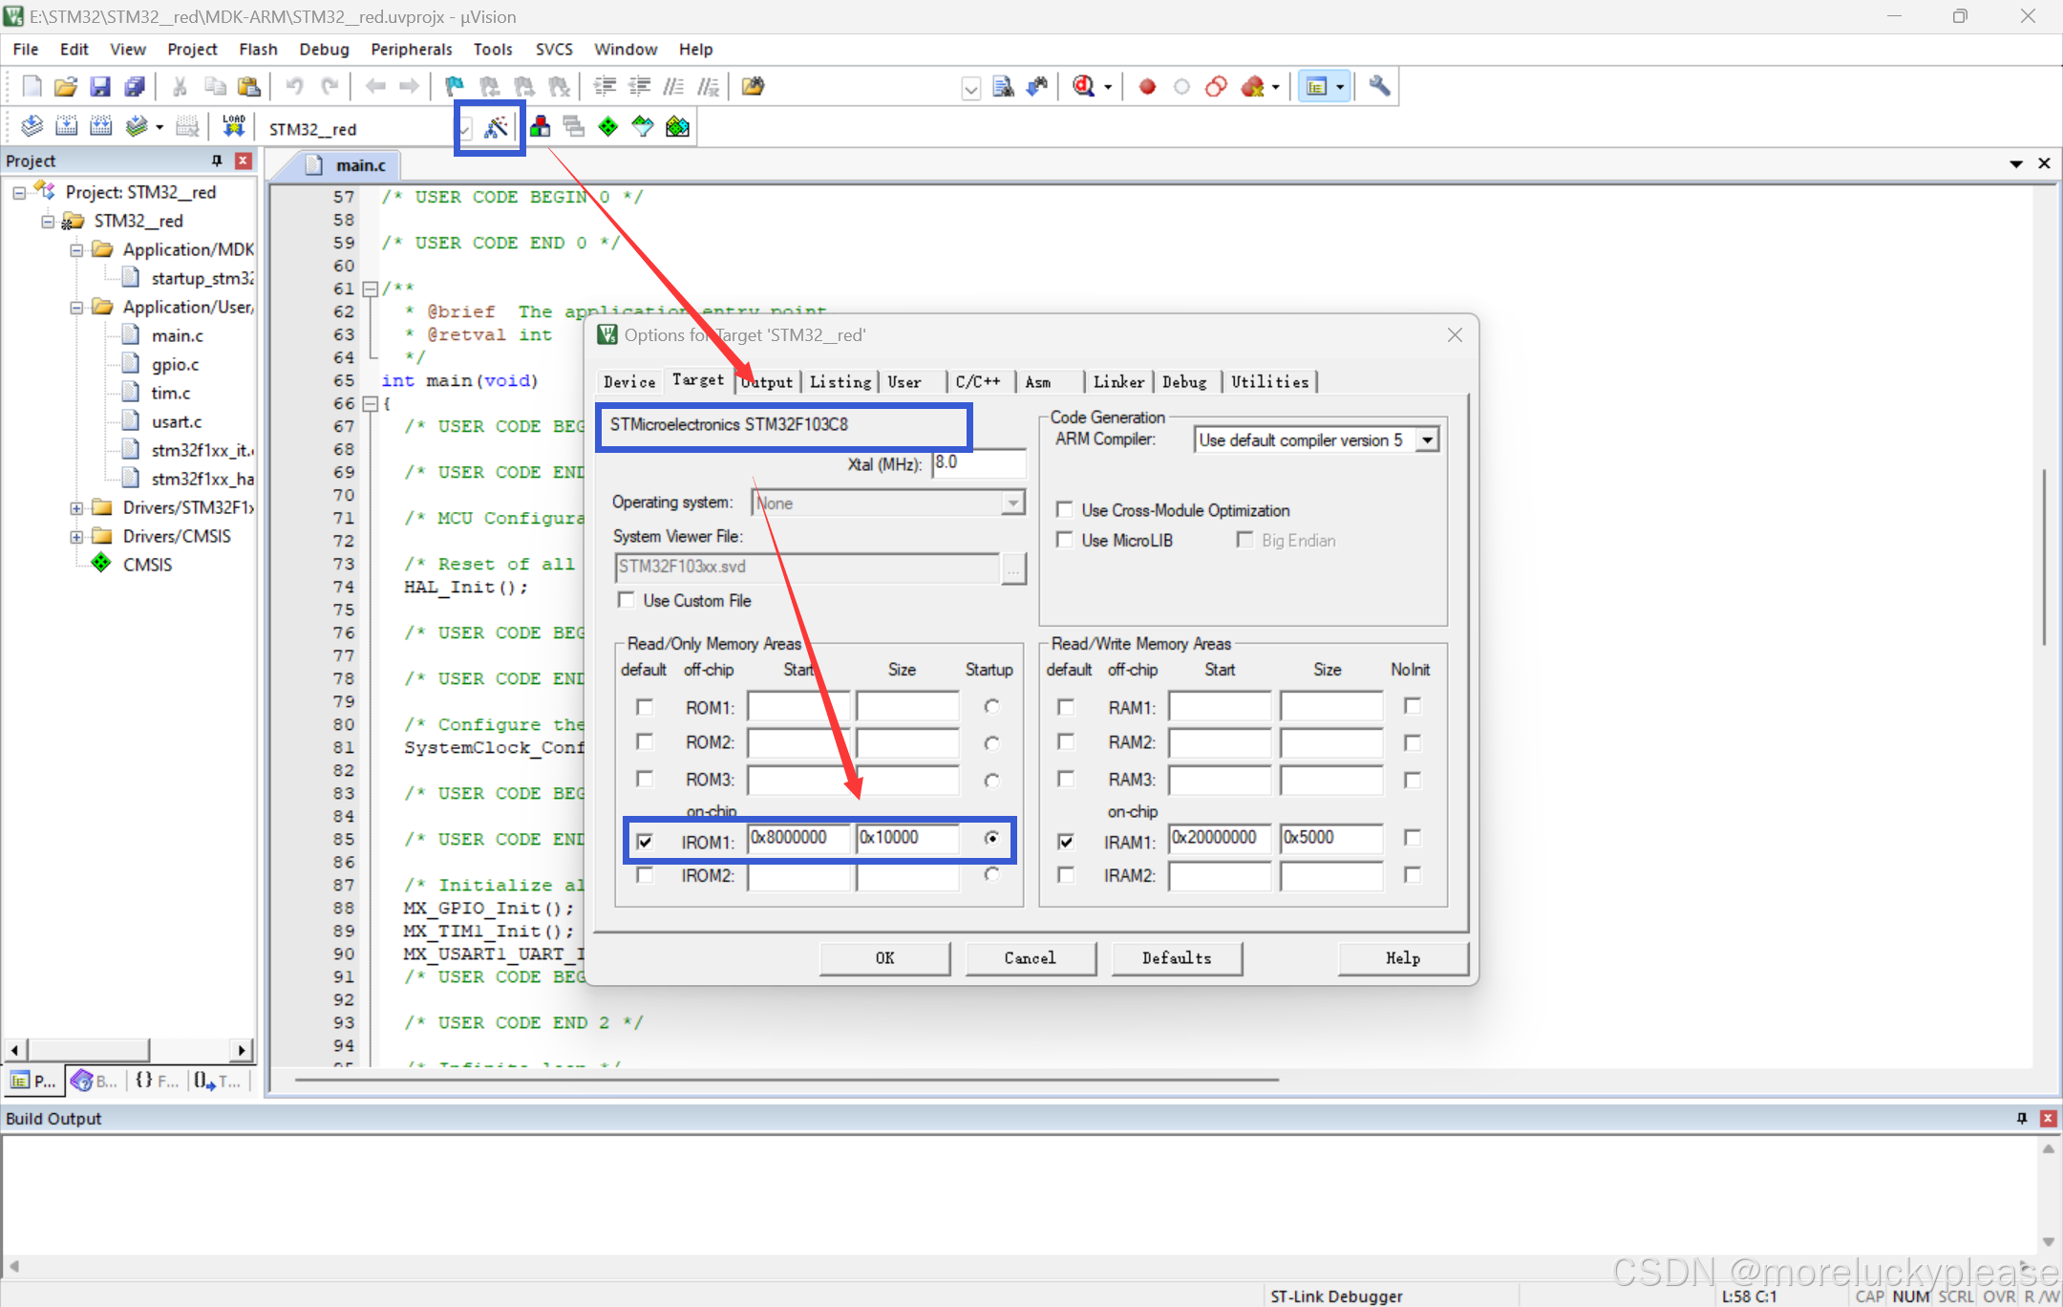
Task: Select the IROM2 Startup radio button
Action: [991, 875]
